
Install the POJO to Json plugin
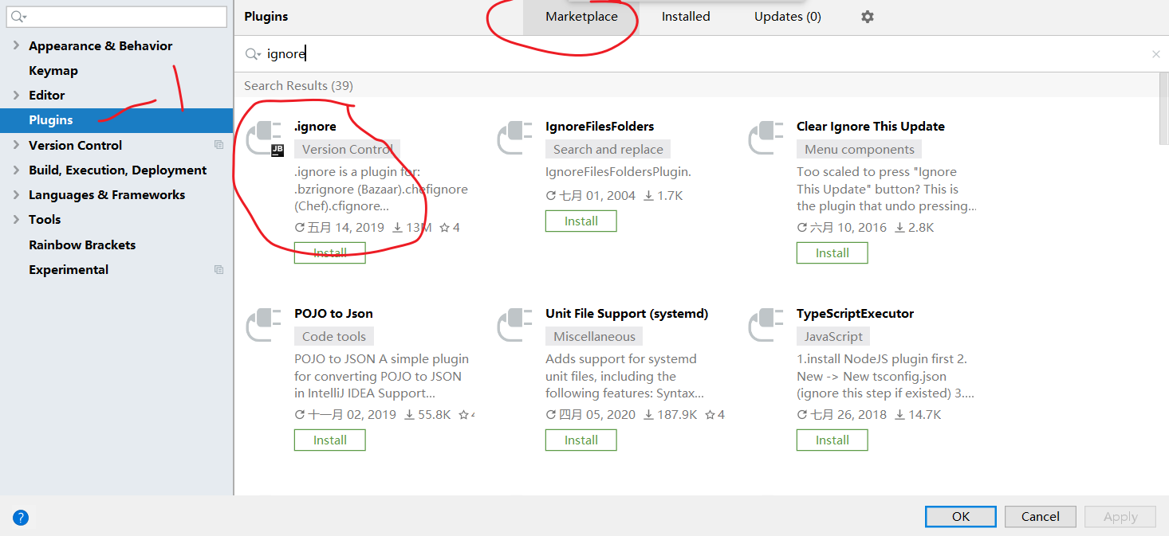pyautogui.click(x=330, y=440)
